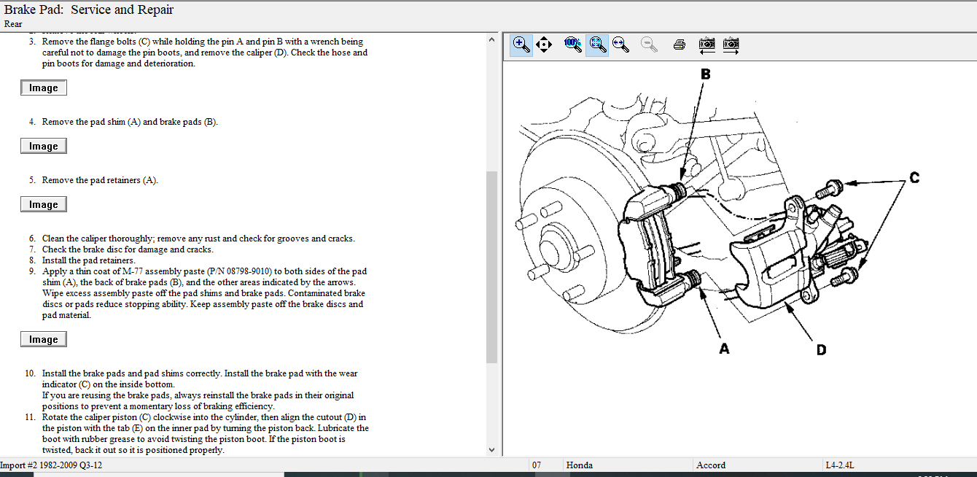Print the diagram with the printer icon
This screenshot has width=977, height=477.
680,44
